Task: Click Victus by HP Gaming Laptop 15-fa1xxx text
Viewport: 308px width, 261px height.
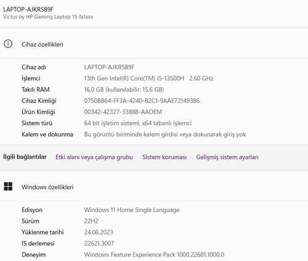Action: click(48, 17)
